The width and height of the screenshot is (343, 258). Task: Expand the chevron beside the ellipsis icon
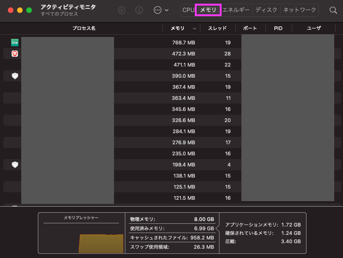167,10
